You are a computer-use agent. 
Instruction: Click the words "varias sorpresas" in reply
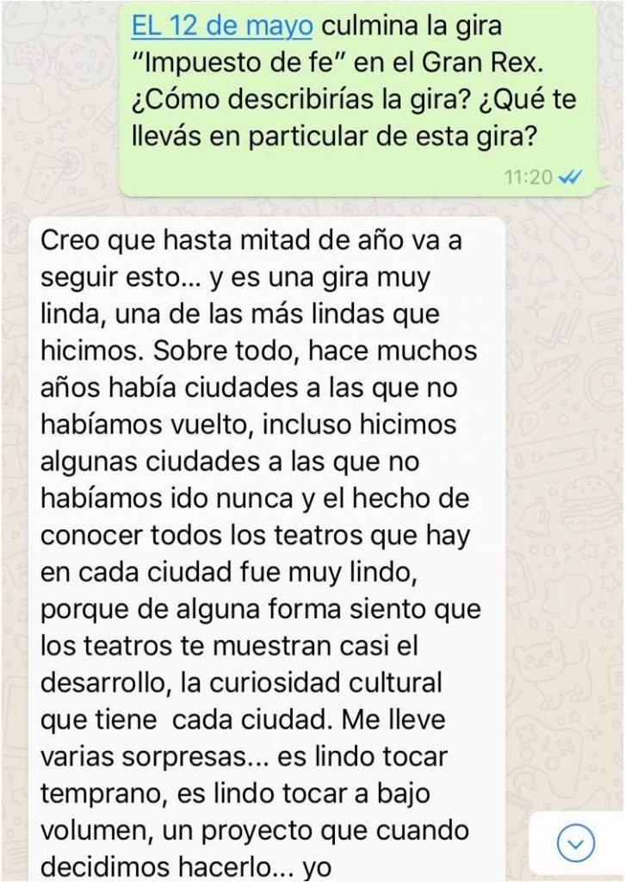click(x=145, y=758)
